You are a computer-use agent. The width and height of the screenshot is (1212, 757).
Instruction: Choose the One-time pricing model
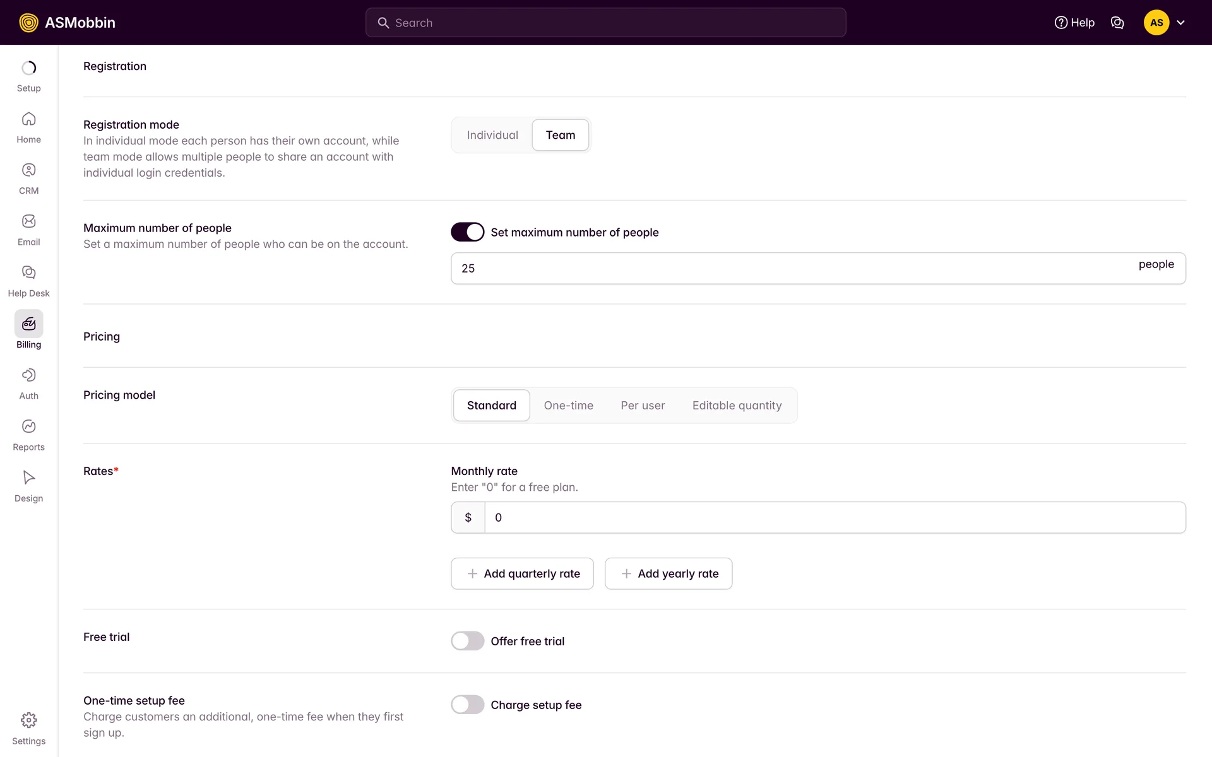(x=568, y=406)
